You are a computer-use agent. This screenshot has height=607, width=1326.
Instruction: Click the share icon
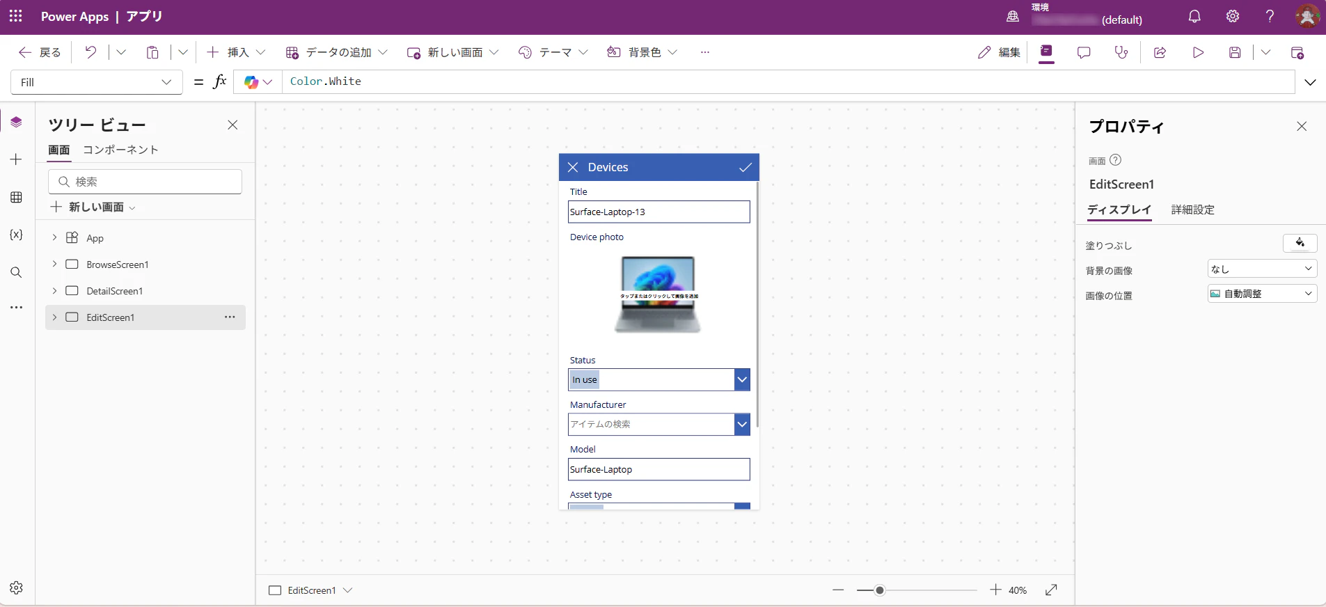[x=1160, y=52]
